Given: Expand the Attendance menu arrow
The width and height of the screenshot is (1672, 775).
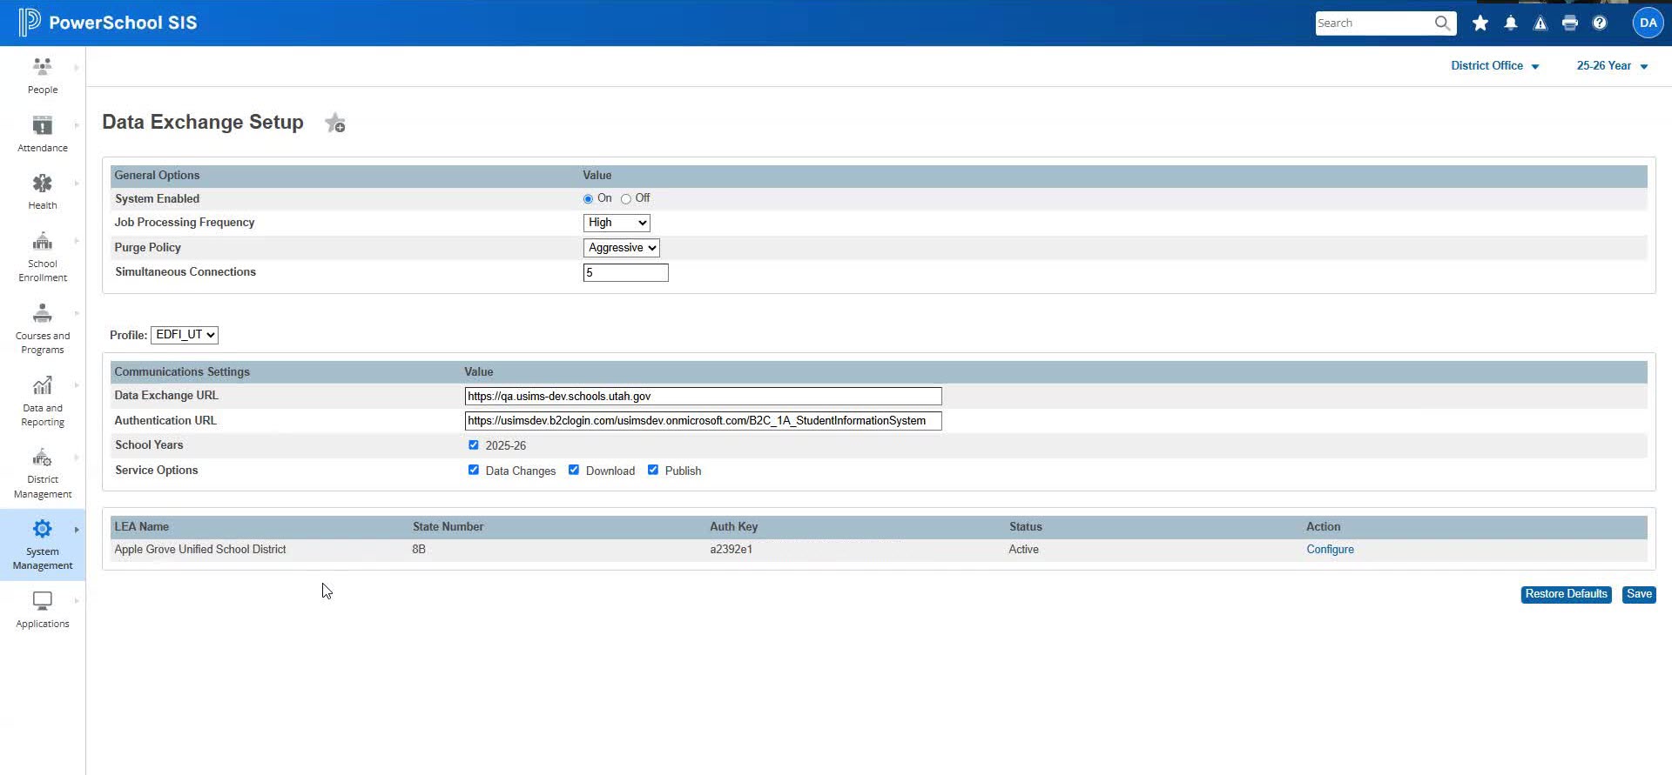Looking at the screenshot, I should click(77, 125).
